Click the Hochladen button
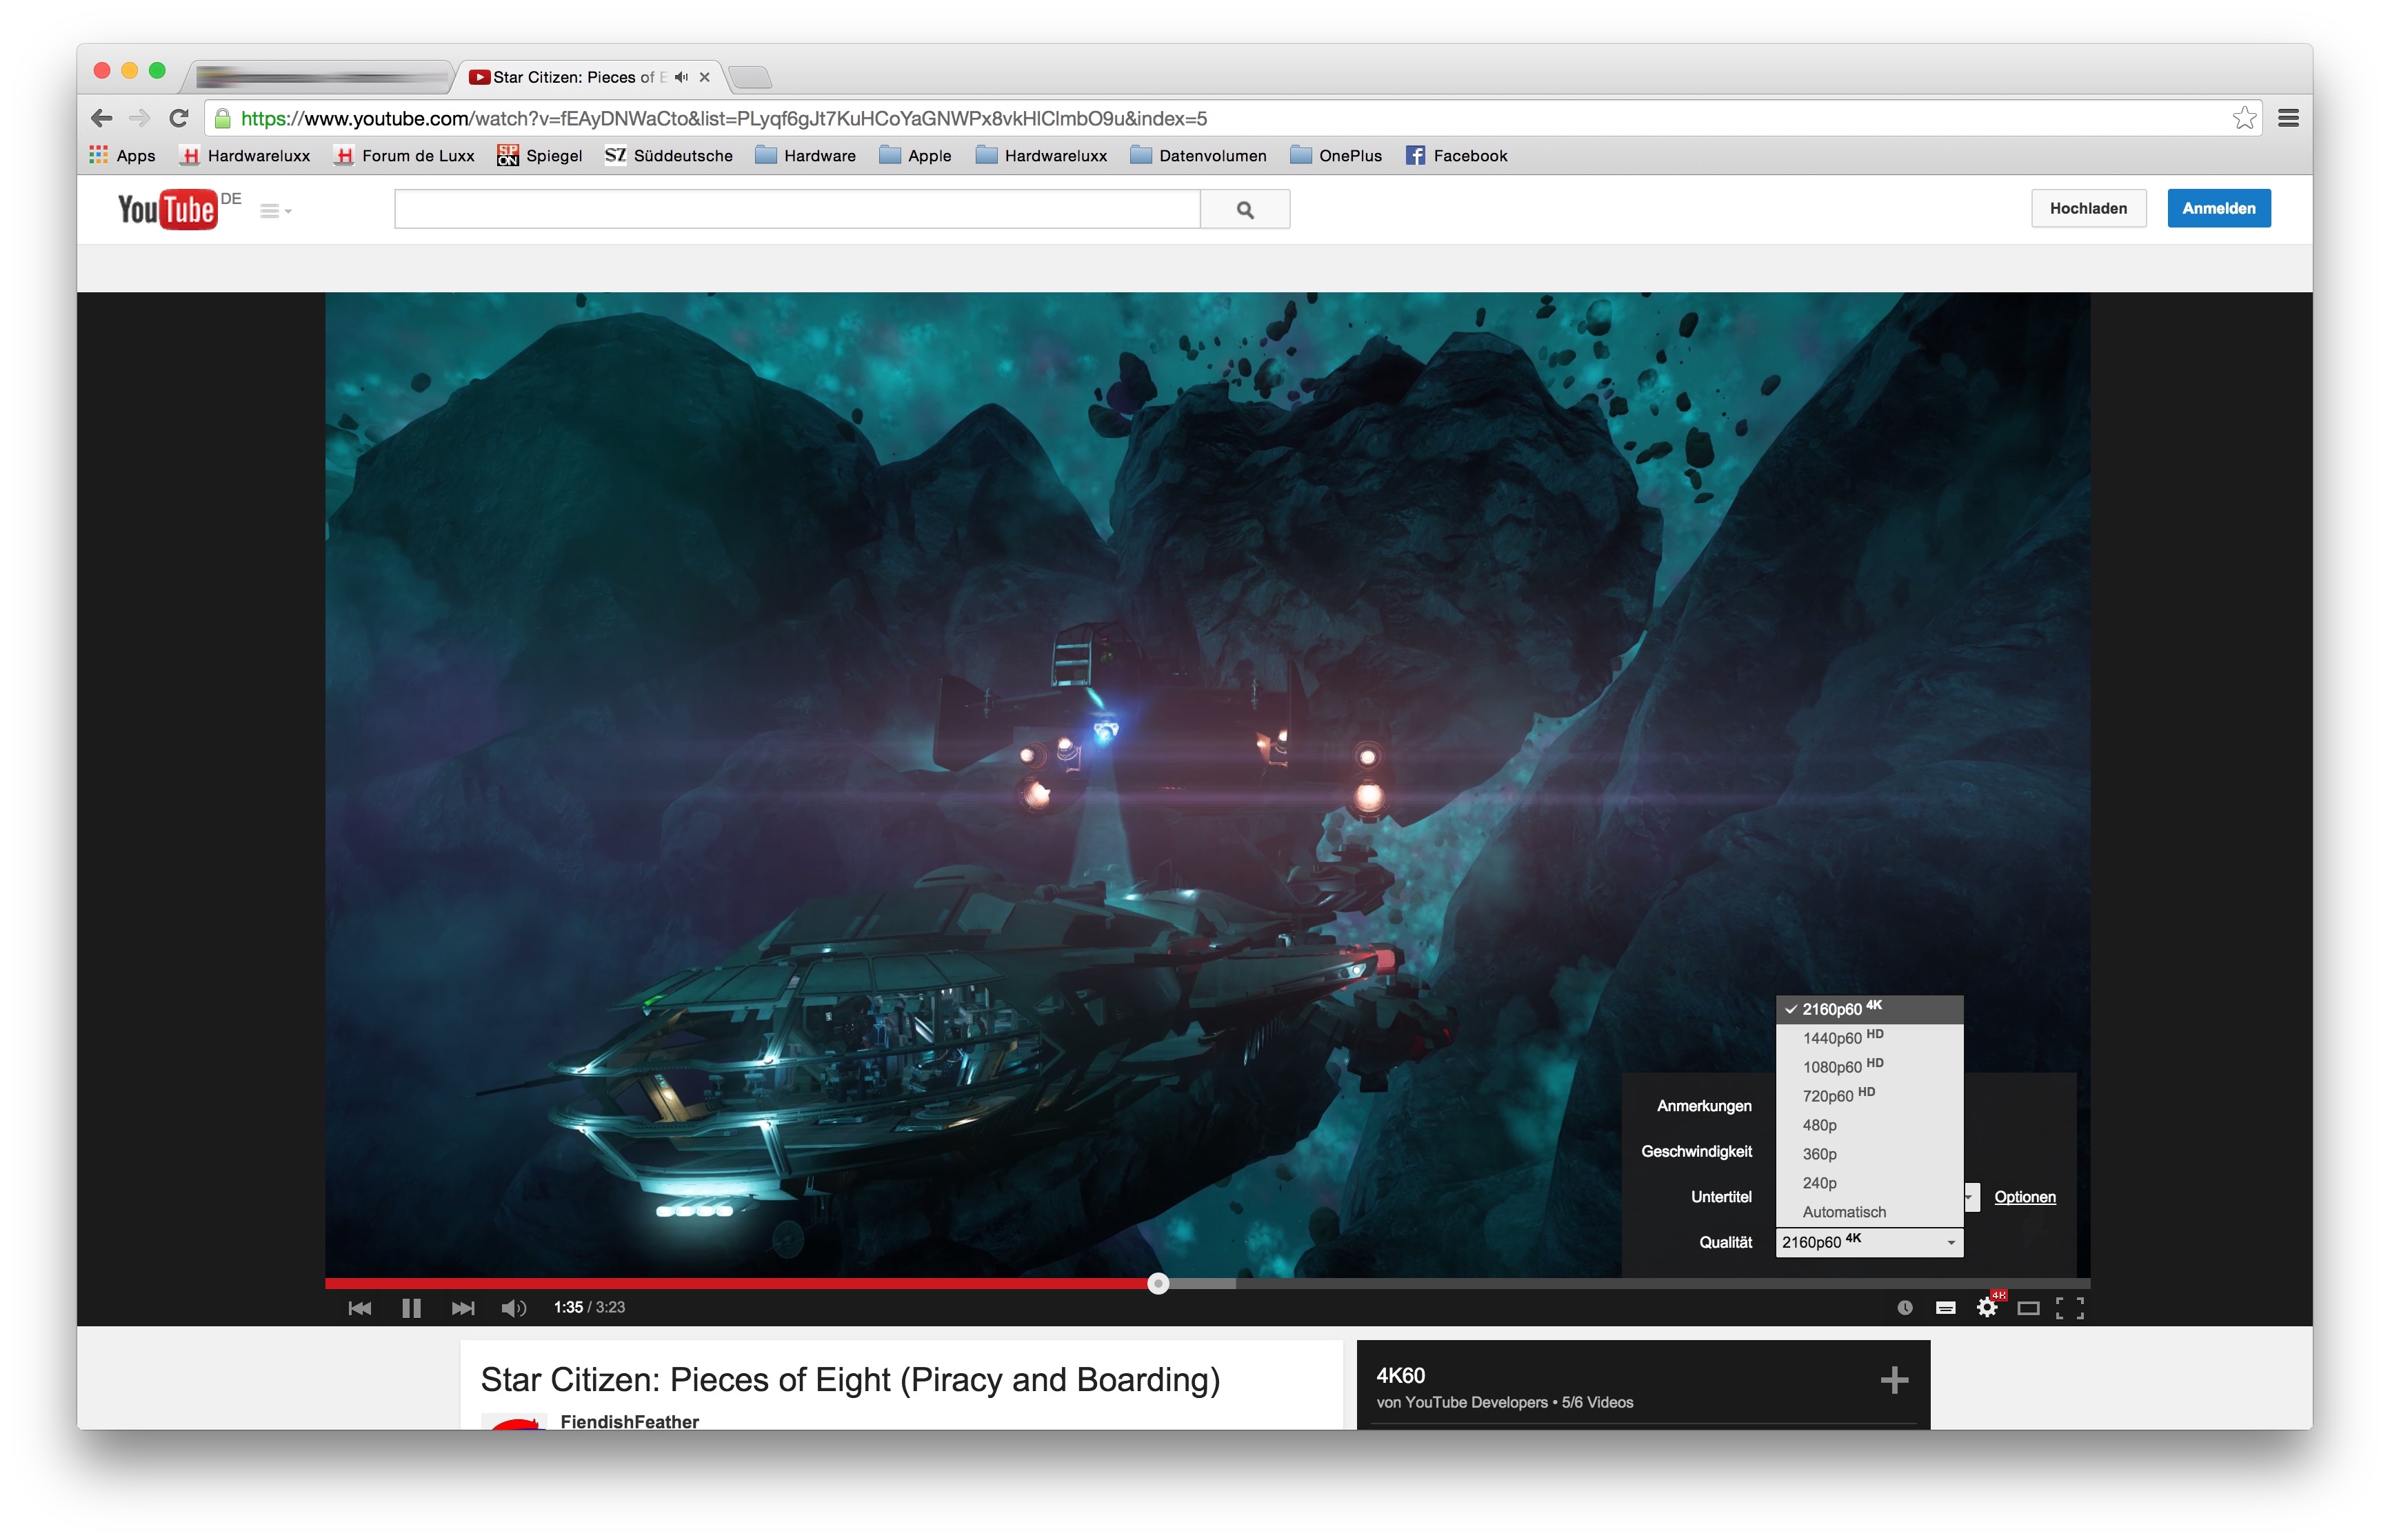Viewport: 2390px width, 1540px height. [2088, 208]
